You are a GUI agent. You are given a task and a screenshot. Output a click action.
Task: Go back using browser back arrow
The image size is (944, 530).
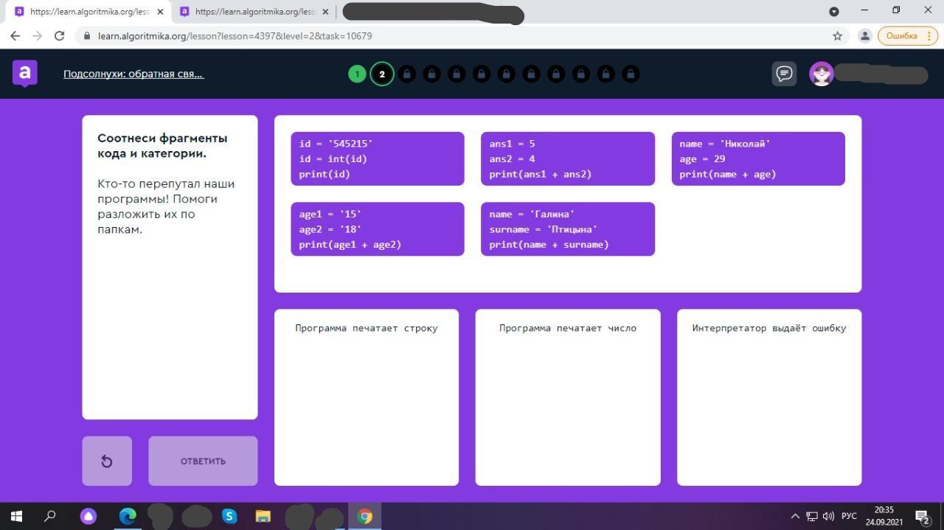pyautogui.click(x=15, y=36)
